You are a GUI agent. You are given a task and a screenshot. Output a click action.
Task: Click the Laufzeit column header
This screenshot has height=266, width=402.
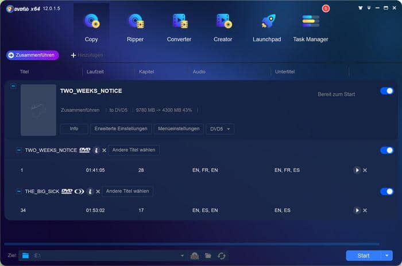coord(95,72)
